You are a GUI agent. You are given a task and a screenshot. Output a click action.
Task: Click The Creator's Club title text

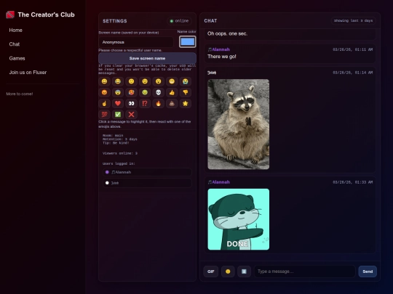click(47, 15)
